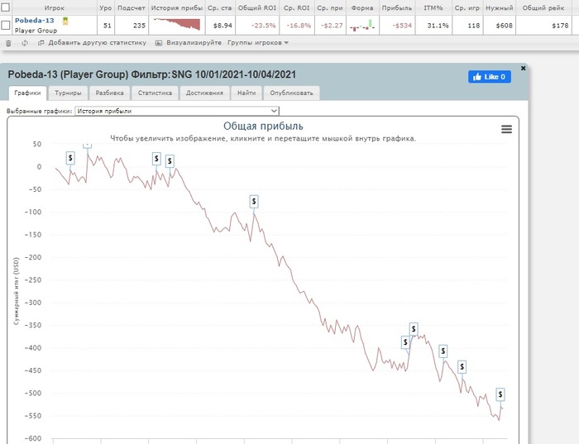Toggle the header select-all checkbox

pyautogui.click(x=6, y=7)
